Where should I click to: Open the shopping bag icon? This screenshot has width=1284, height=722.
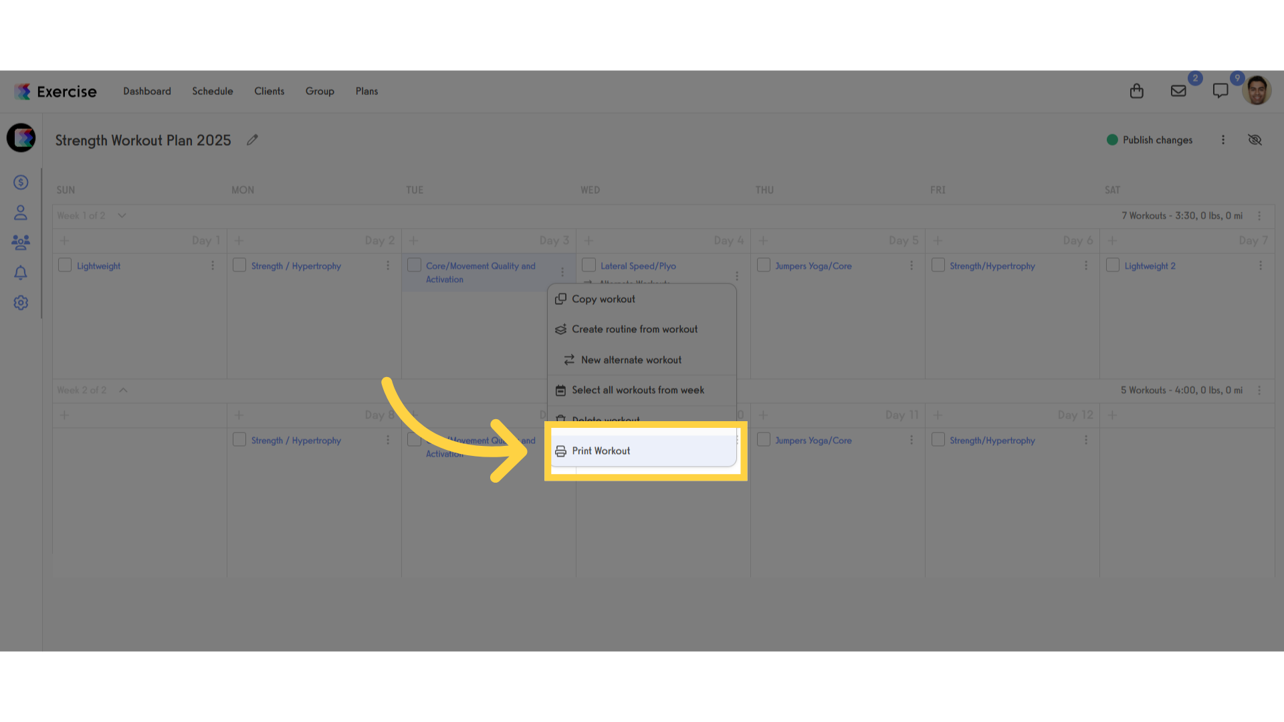1136,91
